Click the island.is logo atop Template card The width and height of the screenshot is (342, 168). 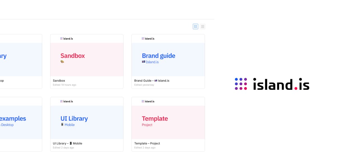(148, 101)
